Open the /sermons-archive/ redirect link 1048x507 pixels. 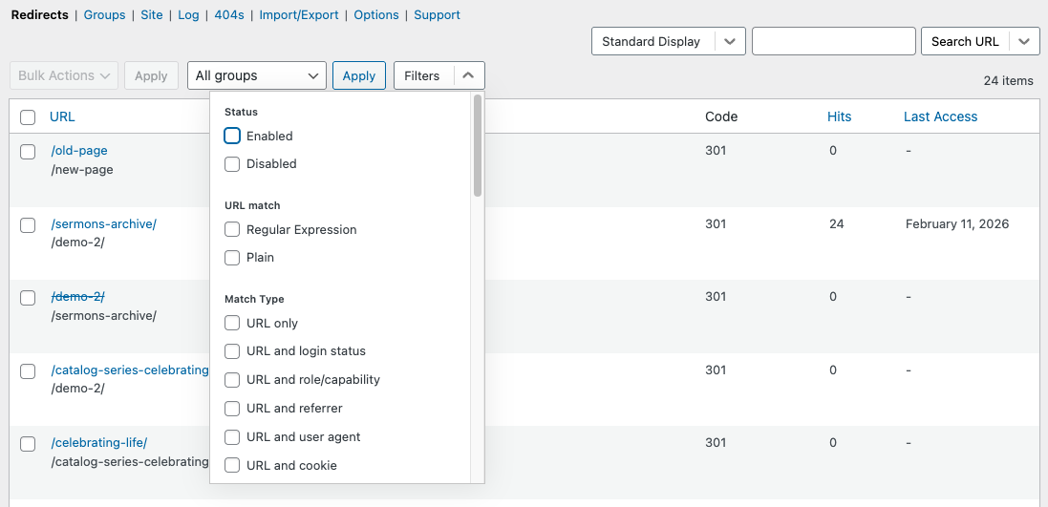click(103, 224)
